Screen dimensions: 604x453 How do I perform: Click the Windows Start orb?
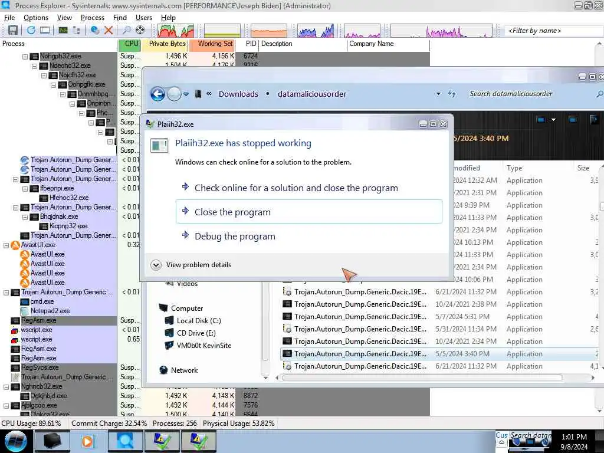point(15,441)
